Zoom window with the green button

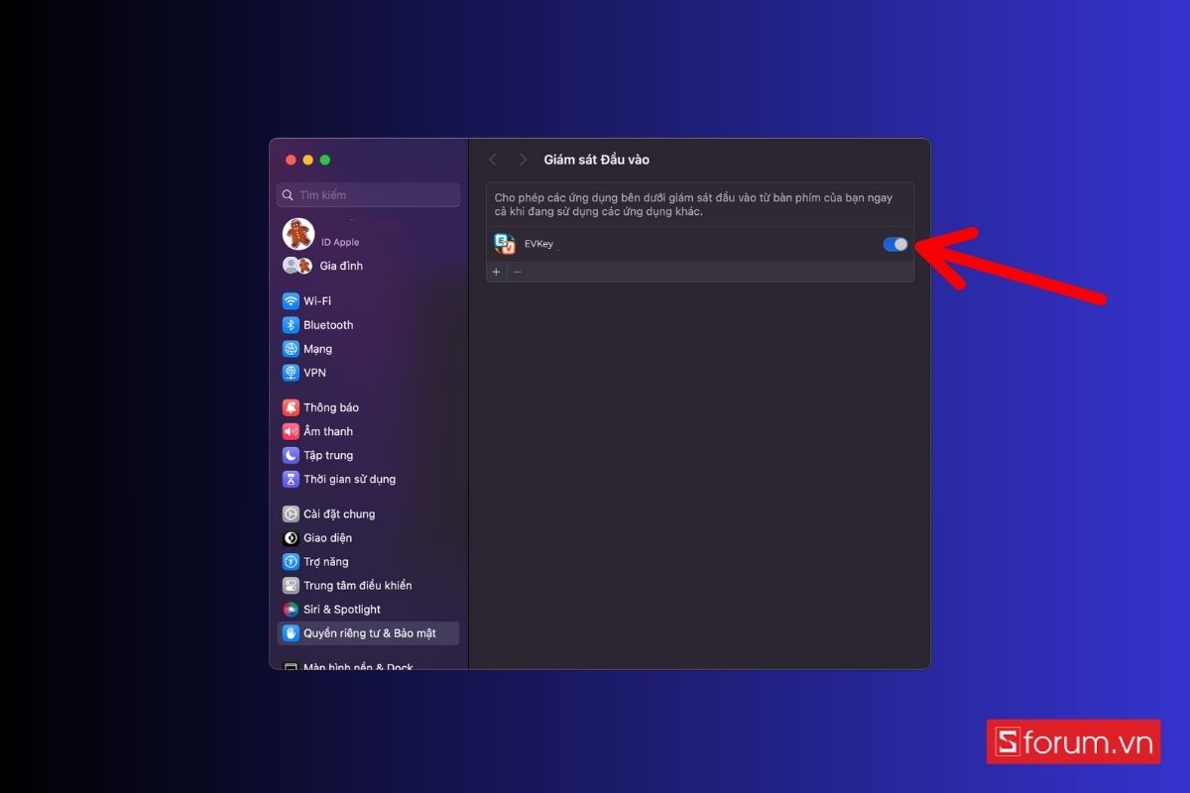[324, 160]
